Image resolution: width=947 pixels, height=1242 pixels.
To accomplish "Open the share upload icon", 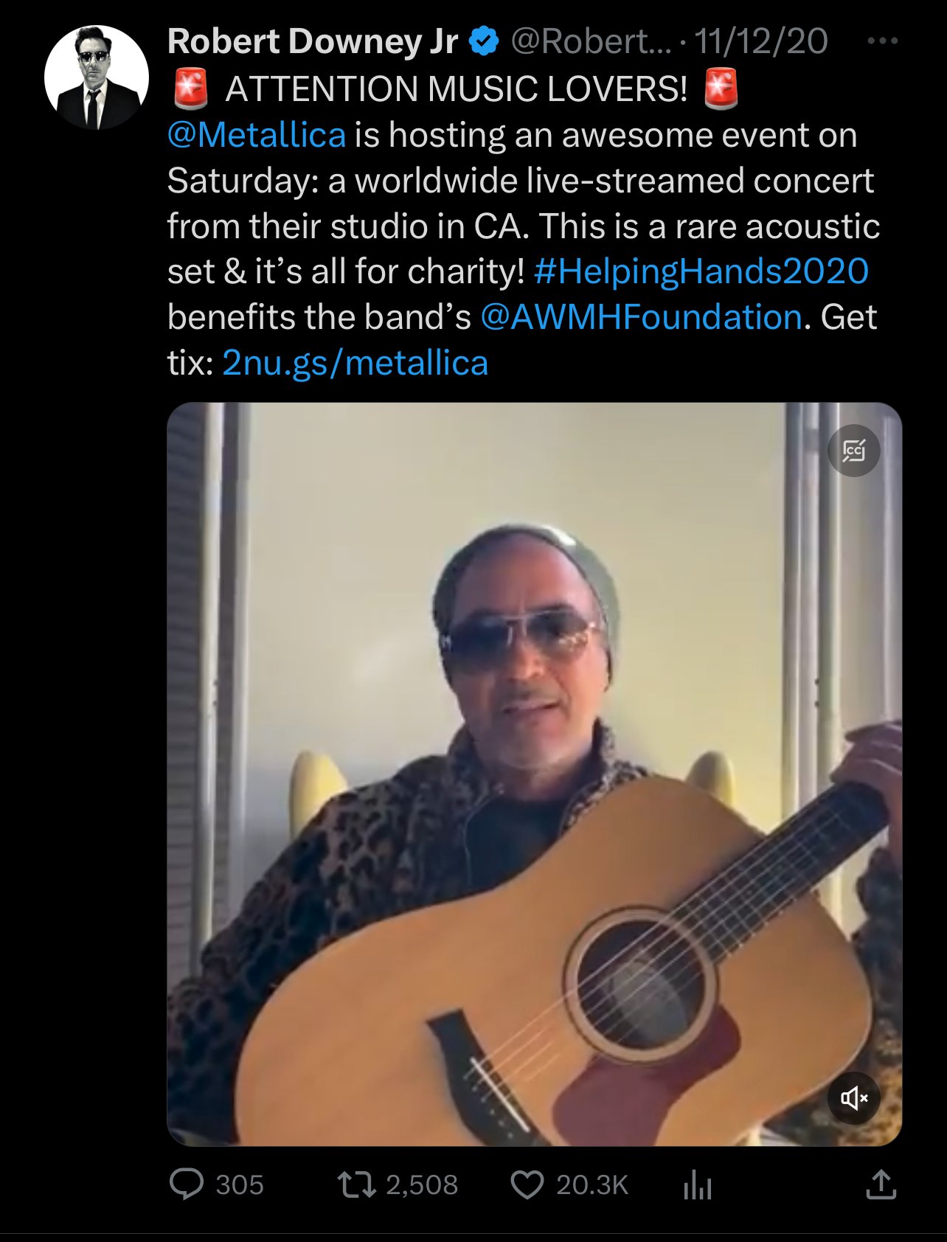I will [881, 1184].
